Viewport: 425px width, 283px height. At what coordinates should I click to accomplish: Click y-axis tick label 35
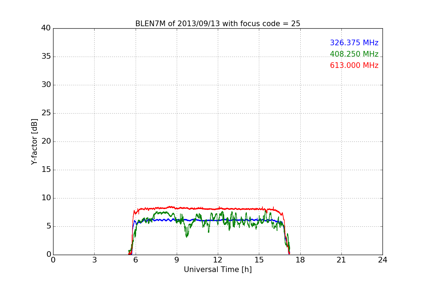[x=46, y=57]
